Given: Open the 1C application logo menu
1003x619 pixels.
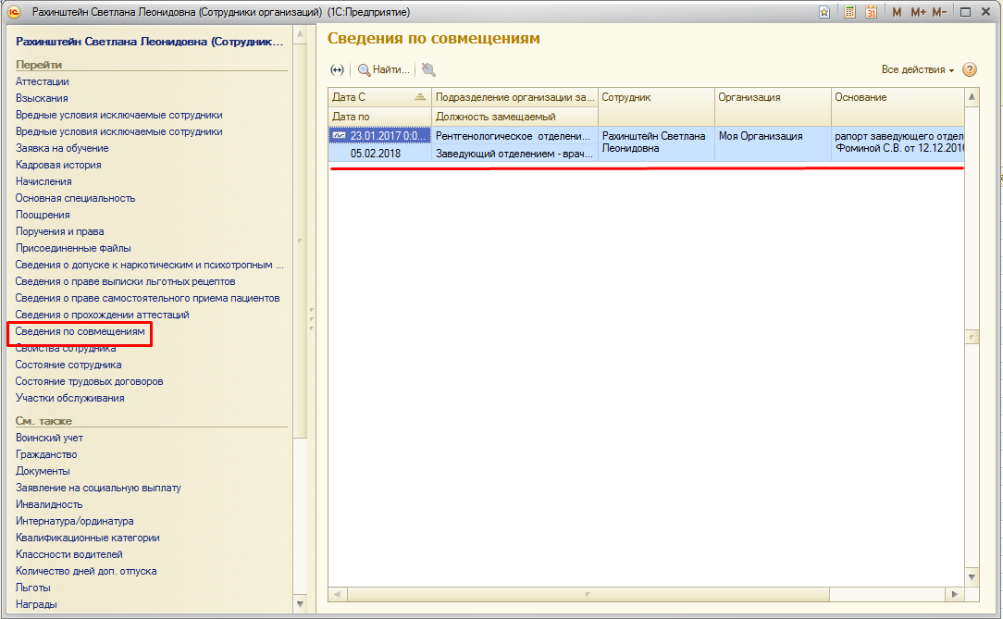Looking at the screenshot, I should point(14,12).
